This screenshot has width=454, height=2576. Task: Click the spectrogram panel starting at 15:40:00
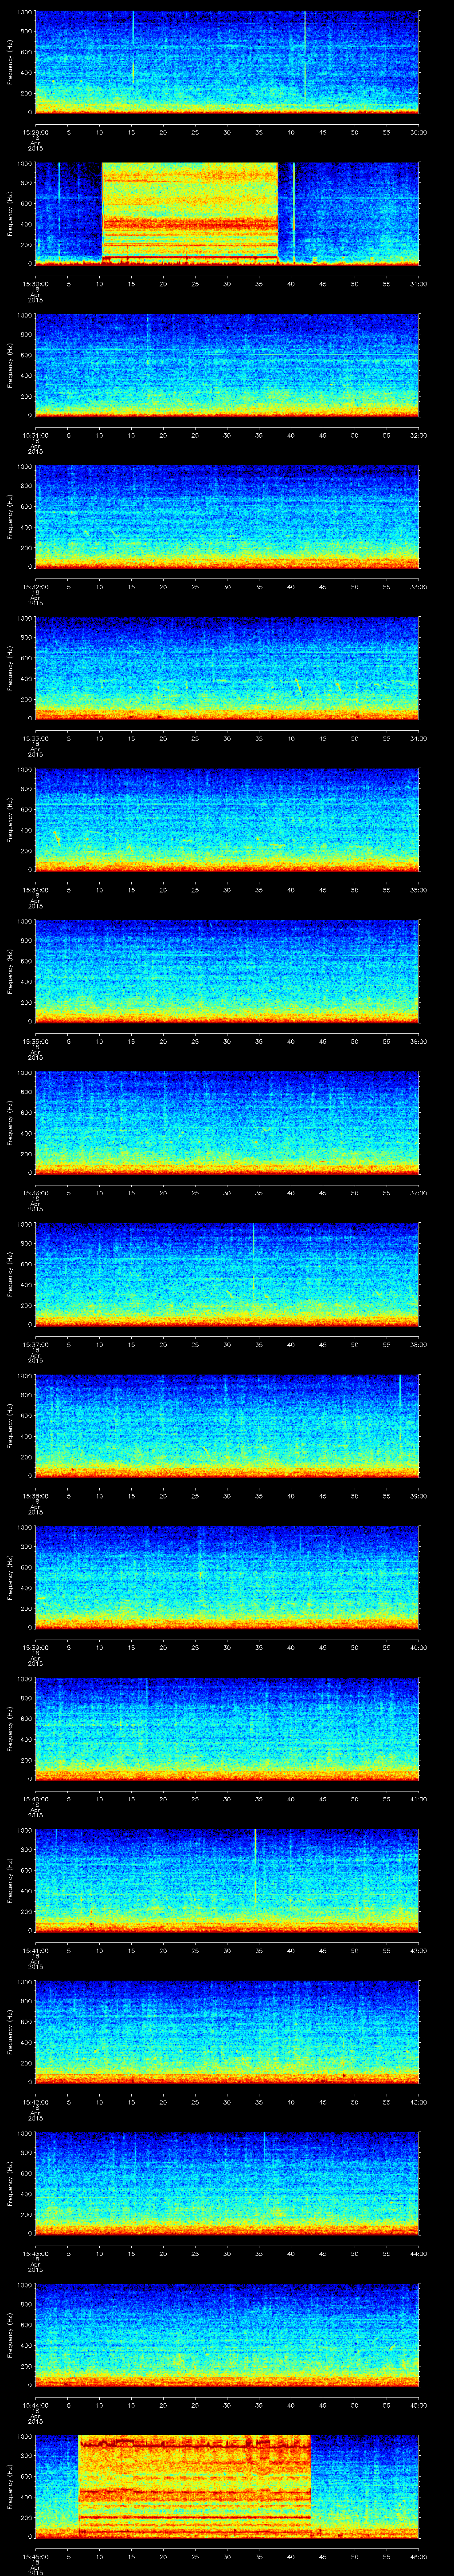(x=227, y=1728)
